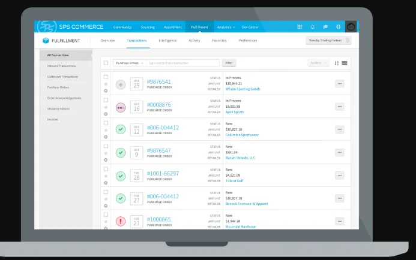Image resolution: width=416 pixels, height=260 pixels.
Task: Star order #1001-66297 as favorite
Action: [x=106, y=176]
